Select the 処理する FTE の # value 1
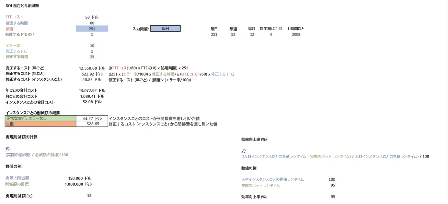The width and height of the screenshot is (448, 204). [92, 35]
